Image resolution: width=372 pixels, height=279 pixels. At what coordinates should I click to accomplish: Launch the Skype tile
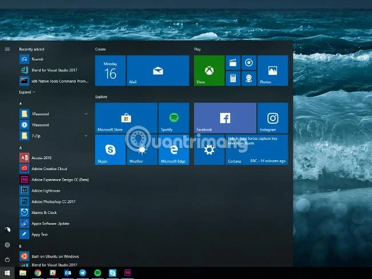(x=110, y=149)
